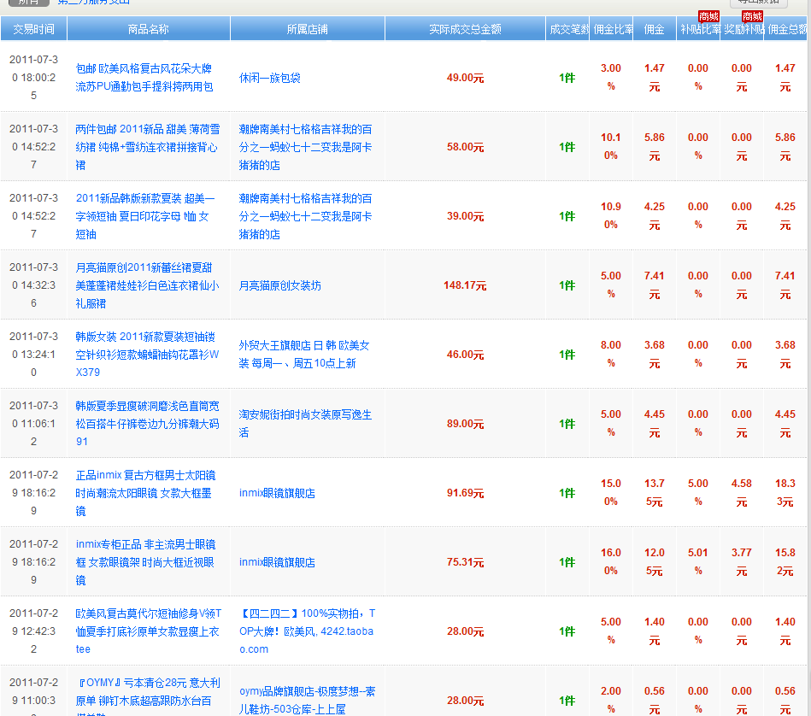811x716 pixels.
Task: Click the 3.77元 reward subsidy value
Action: click(x=742, y=562)
